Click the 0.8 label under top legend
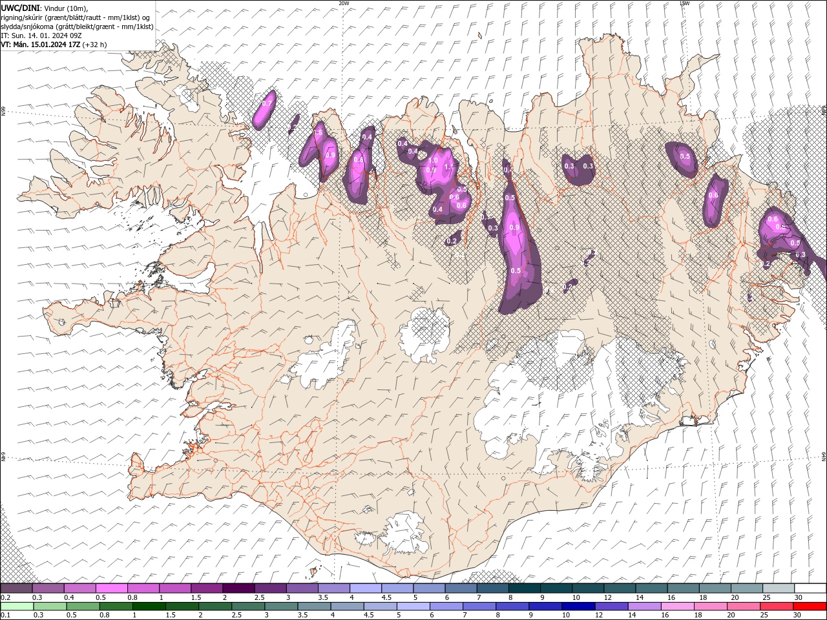The image size is (827, 620). (x=132, y=597)
